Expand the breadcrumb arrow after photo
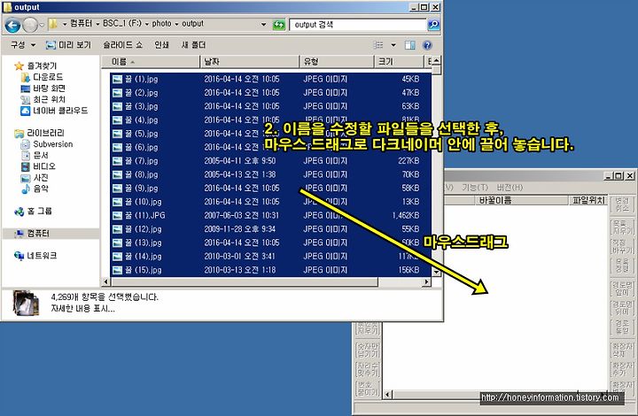 (x=176, y=24)
